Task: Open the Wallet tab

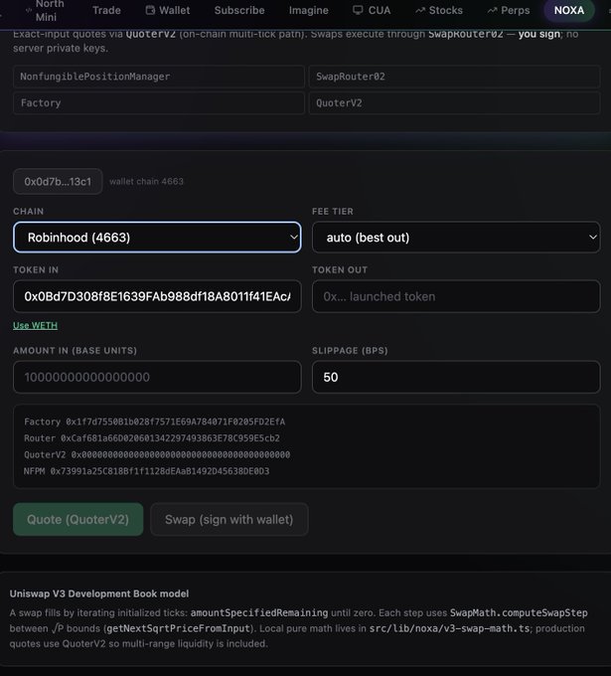Action: tap(168, 10)
